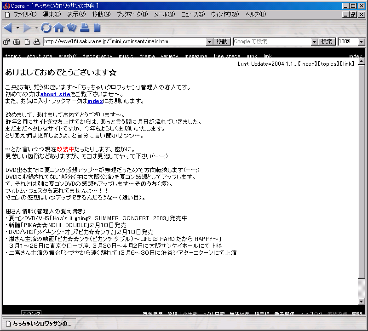Click the heading あけましておめでとうございます☆
Image resolution: width=368 pixels, height=331 pixels.
pos(61,72)
